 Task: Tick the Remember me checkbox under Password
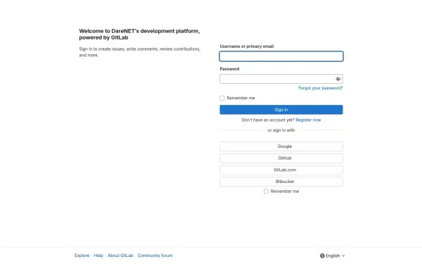222,98
